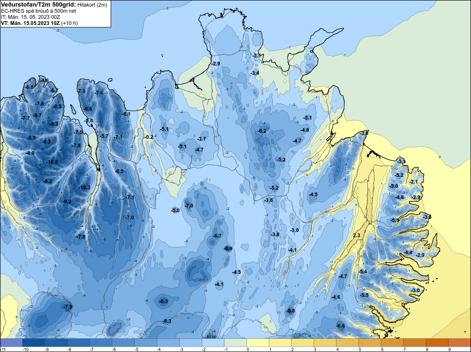Pick the legend swatch labeled -7

(x=101, y=343)
